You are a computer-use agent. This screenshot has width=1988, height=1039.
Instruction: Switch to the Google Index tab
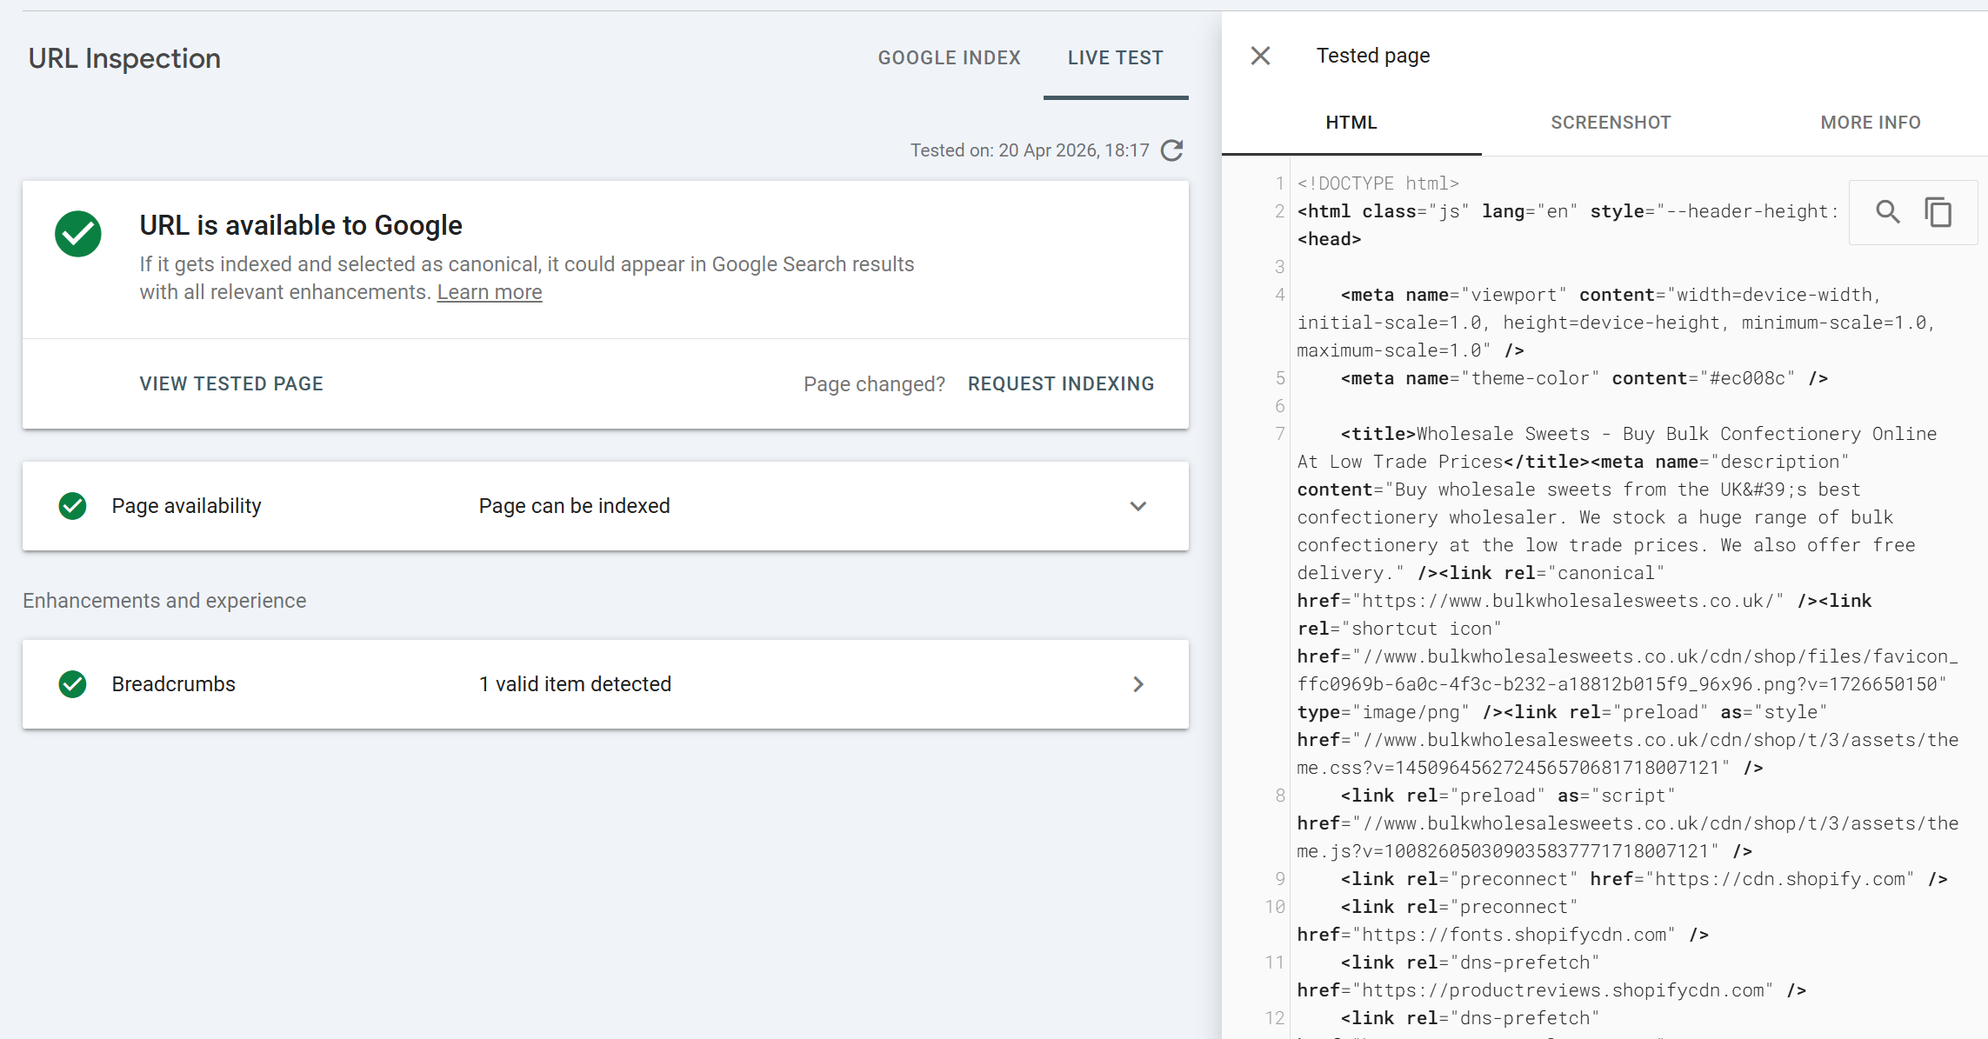click(949, 58)
